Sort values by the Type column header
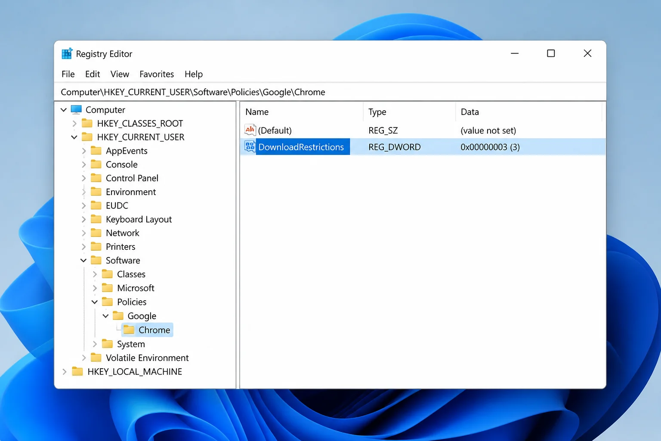The height and width of the screenshot is (441, 661). pos(409,112)
